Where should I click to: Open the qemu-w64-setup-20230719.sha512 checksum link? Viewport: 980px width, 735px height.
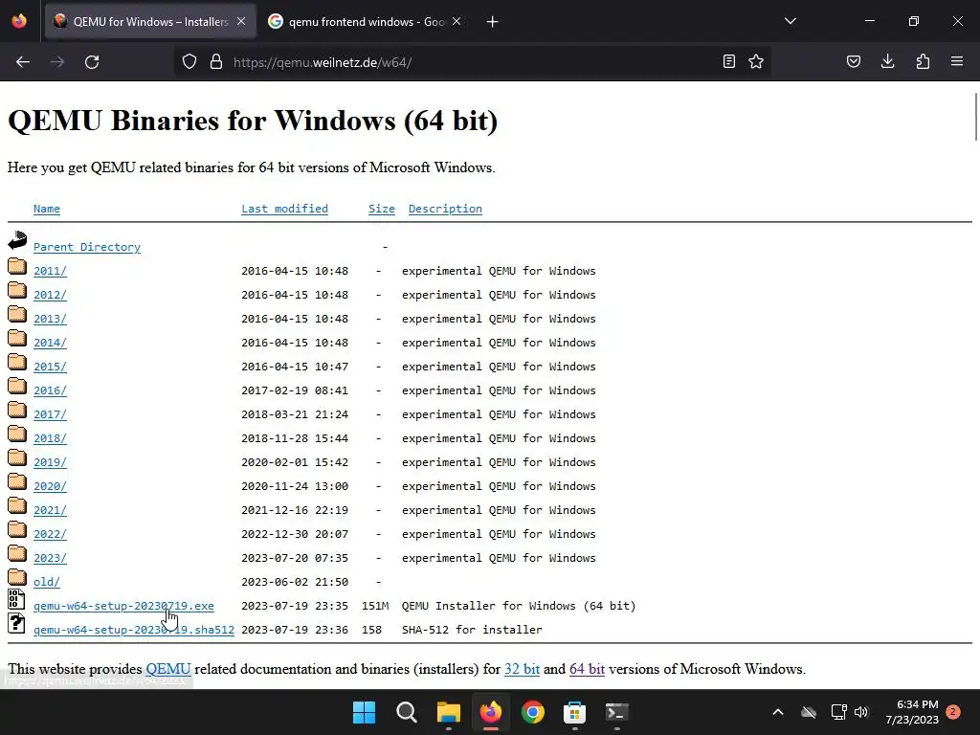pyautogui.click(x=134, y=630)
